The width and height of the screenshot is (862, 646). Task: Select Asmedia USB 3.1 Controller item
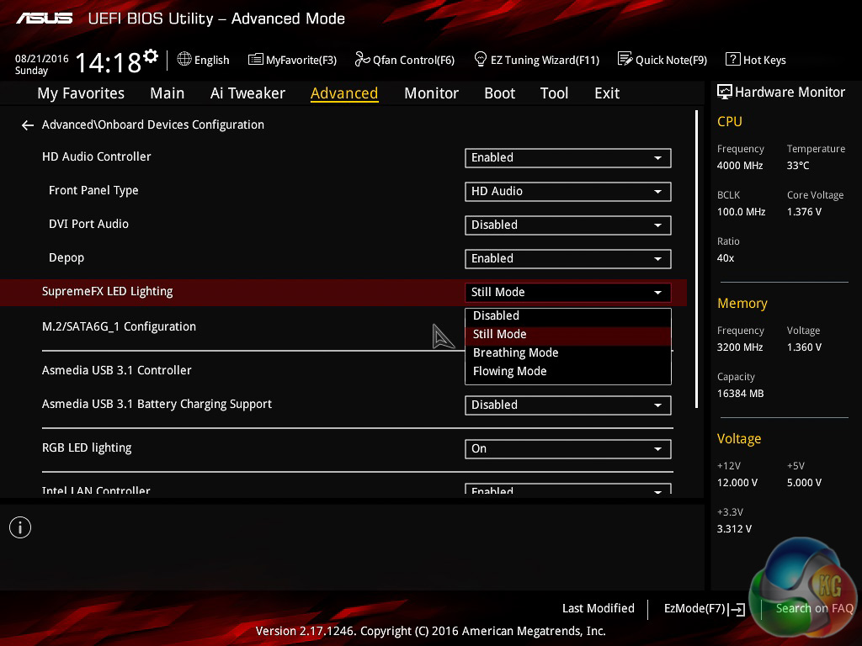pos(116,371)
